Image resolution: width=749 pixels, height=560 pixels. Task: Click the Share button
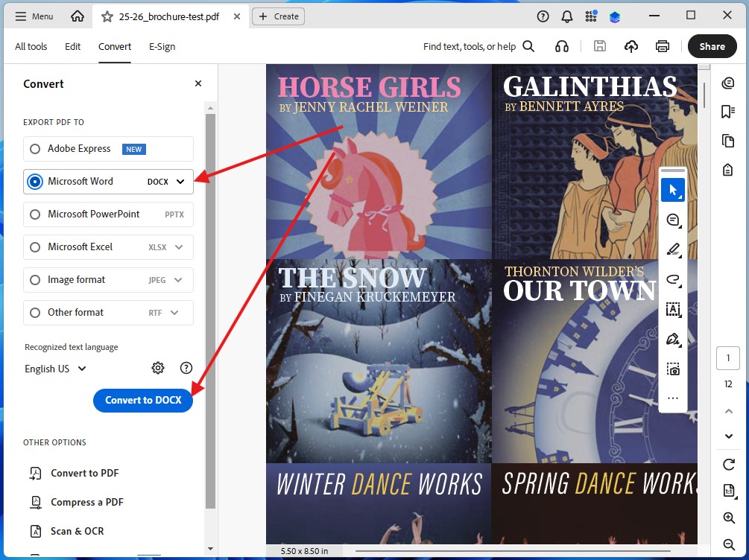click(x=712, y=46)
